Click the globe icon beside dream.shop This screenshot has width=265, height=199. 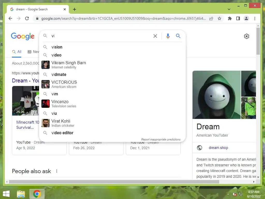pos(200,148)
